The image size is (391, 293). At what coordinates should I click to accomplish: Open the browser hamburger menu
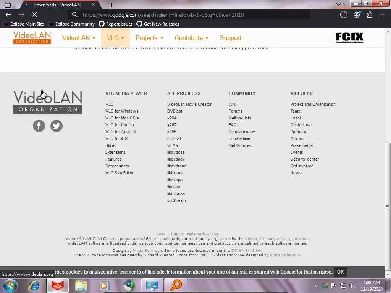[x=383, y=15]
